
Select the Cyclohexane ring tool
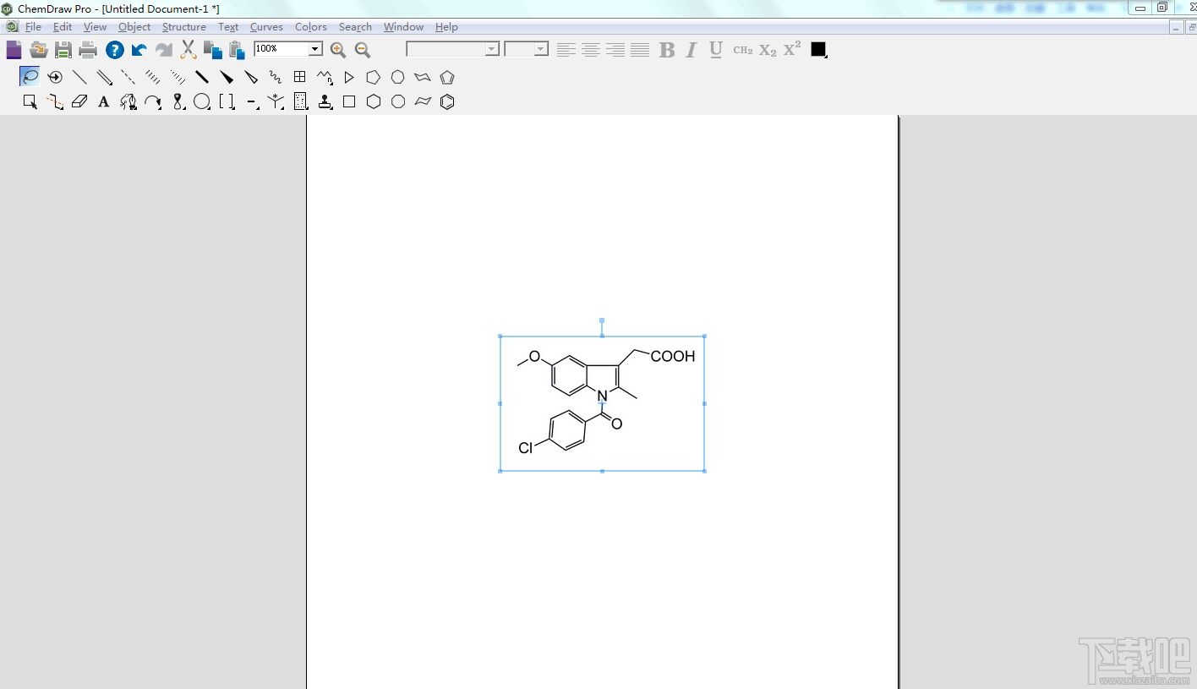pos(374,101)
